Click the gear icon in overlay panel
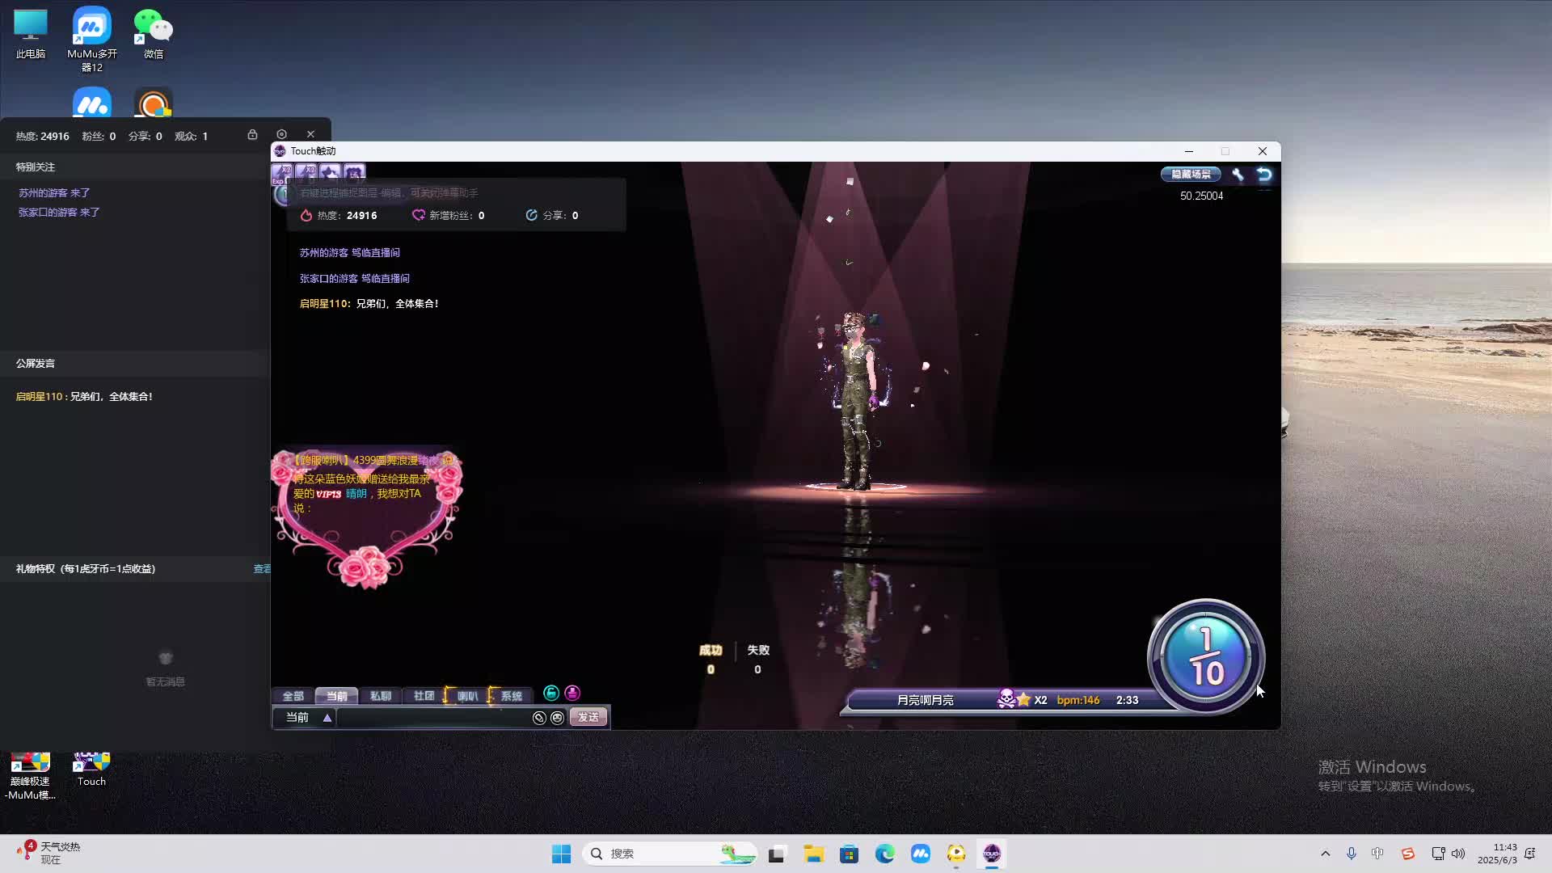This screenshot has height=873, width=1552. (281, 134)
